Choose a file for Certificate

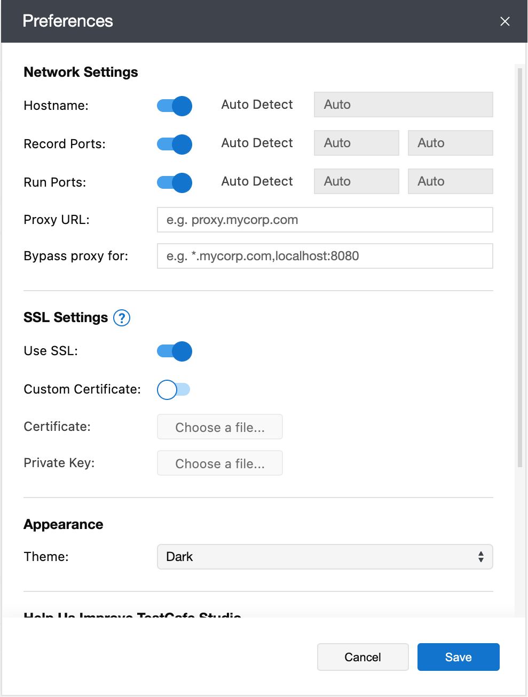point(219,427)
